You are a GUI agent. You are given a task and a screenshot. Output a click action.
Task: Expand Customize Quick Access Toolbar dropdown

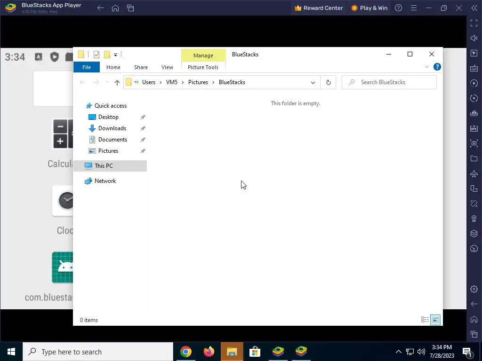(116, 55)
